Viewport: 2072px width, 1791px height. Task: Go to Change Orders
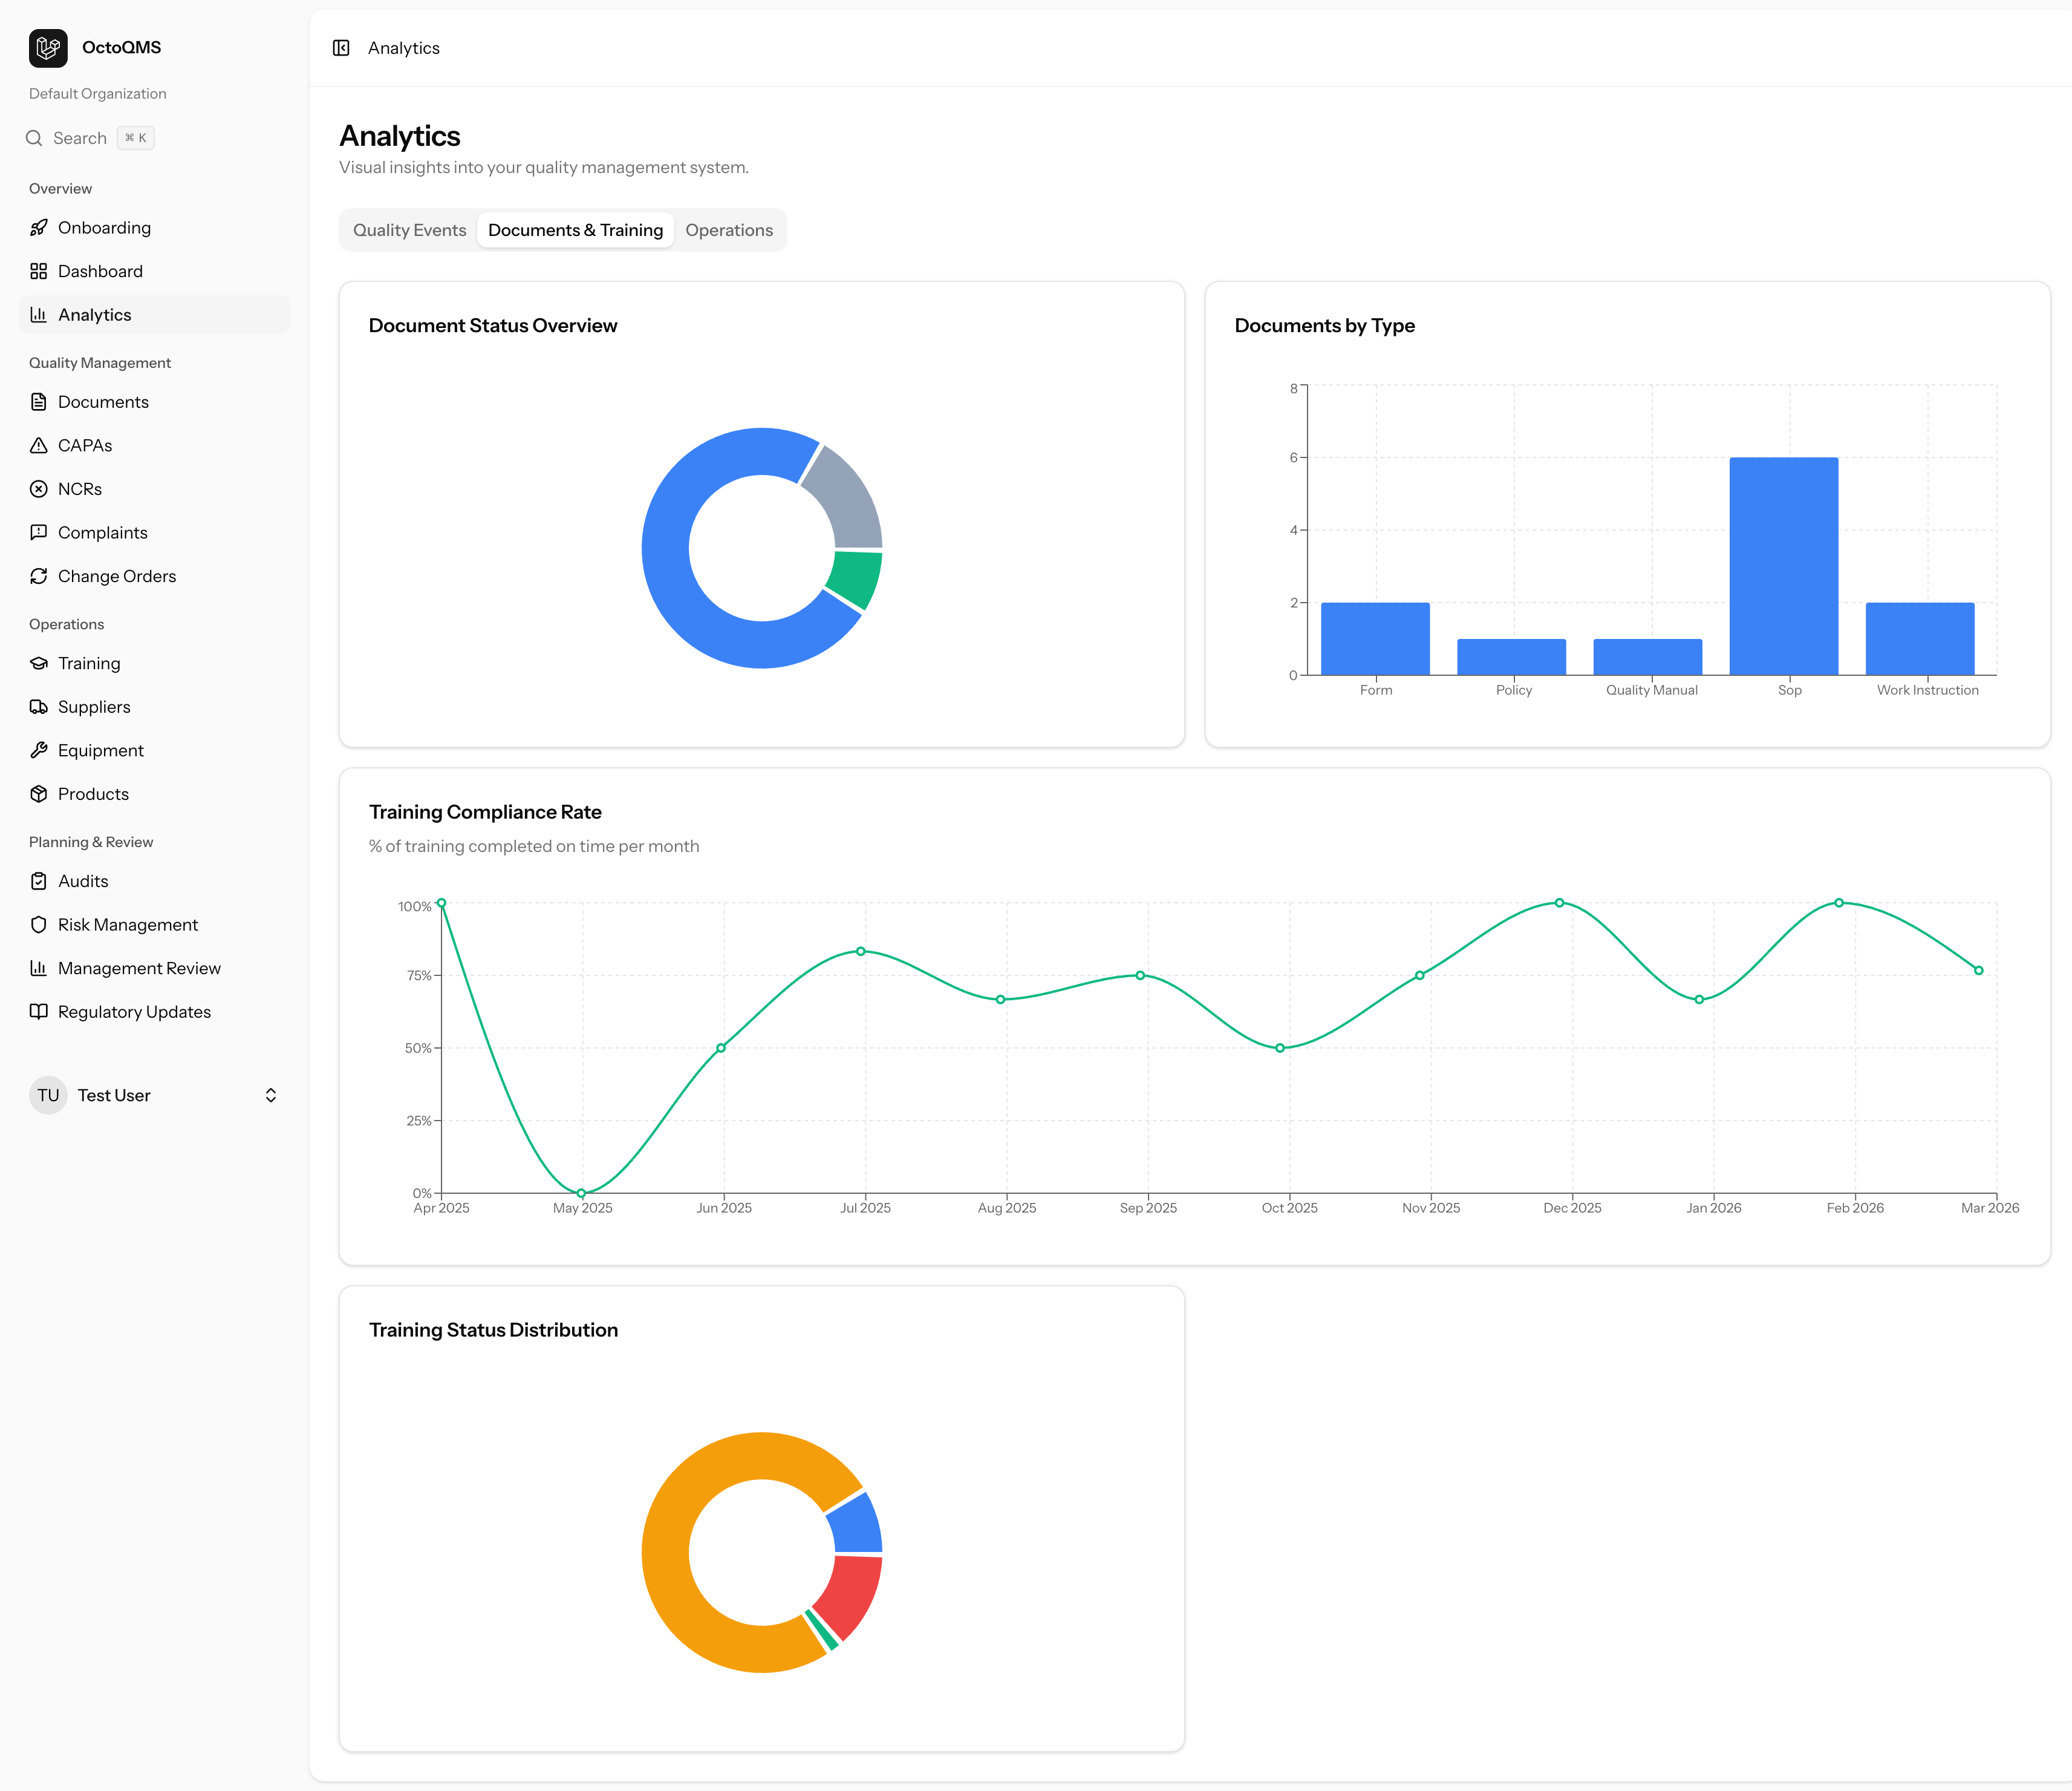pos(155,576)
